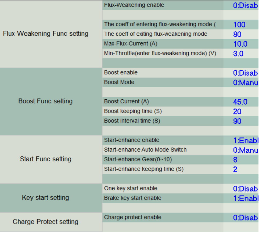Click the entering flux-weakening coeff value 100
The width and height of the screenshot is (259, 232).
tap(239, 25)
